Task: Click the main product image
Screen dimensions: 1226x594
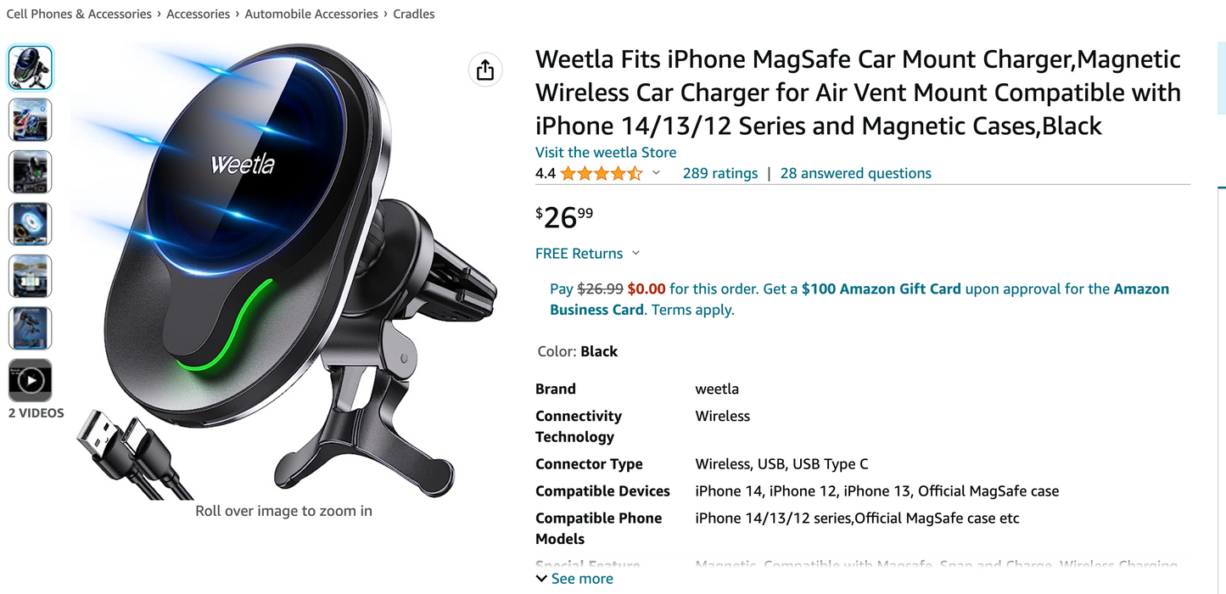Action: point(283,272)
